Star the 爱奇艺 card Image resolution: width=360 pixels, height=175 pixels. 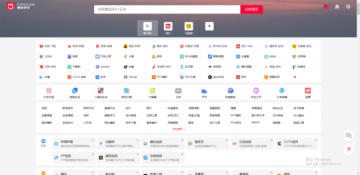227,140
